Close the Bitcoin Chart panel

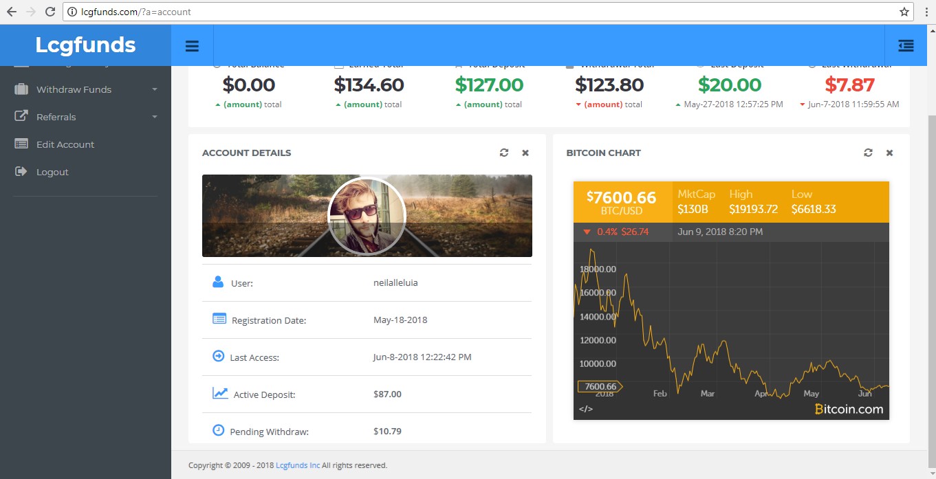[x=889, y=153]
